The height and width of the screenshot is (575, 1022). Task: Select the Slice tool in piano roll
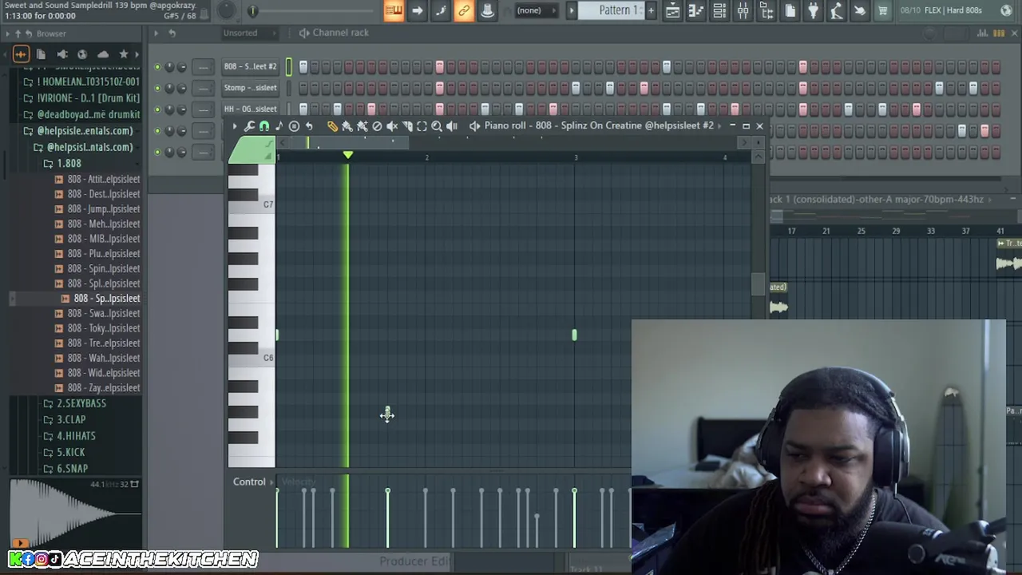(407, 126)
